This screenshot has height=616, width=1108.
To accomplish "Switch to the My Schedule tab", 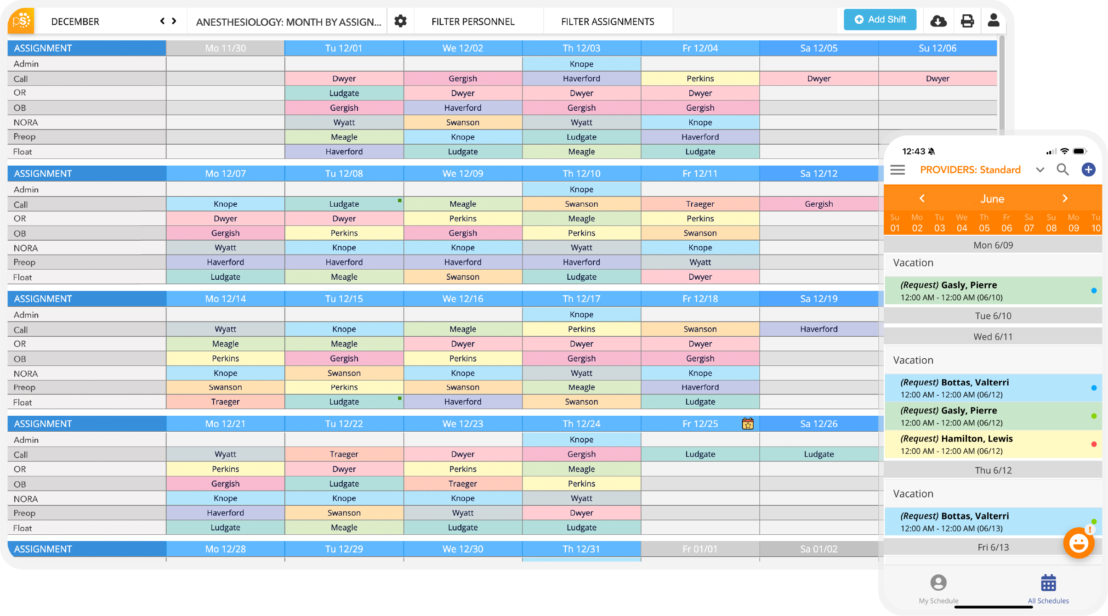I will pyautogui.click(x=938, y=589).
